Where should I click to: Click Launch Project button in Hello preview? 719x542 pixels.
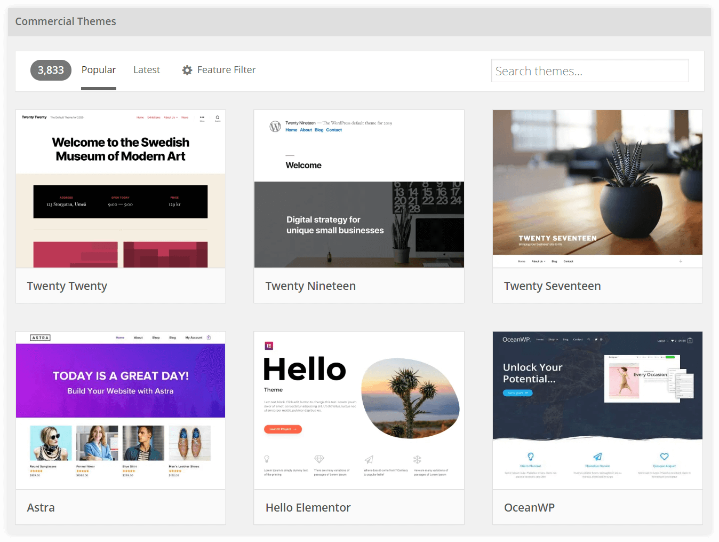click(283, 429)
